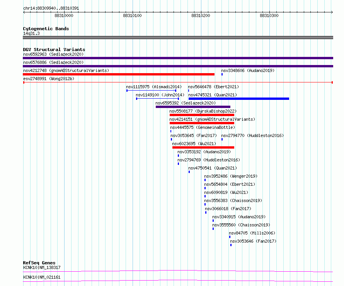Select nsv3353192 (Audano2019) variant label
Viewport: 344px width, 286px height.
pos(204,152)
